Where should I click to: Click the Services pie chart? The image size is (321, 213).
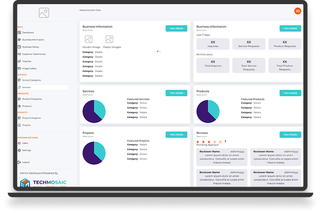pyautogui.click(x=94, y=111)
